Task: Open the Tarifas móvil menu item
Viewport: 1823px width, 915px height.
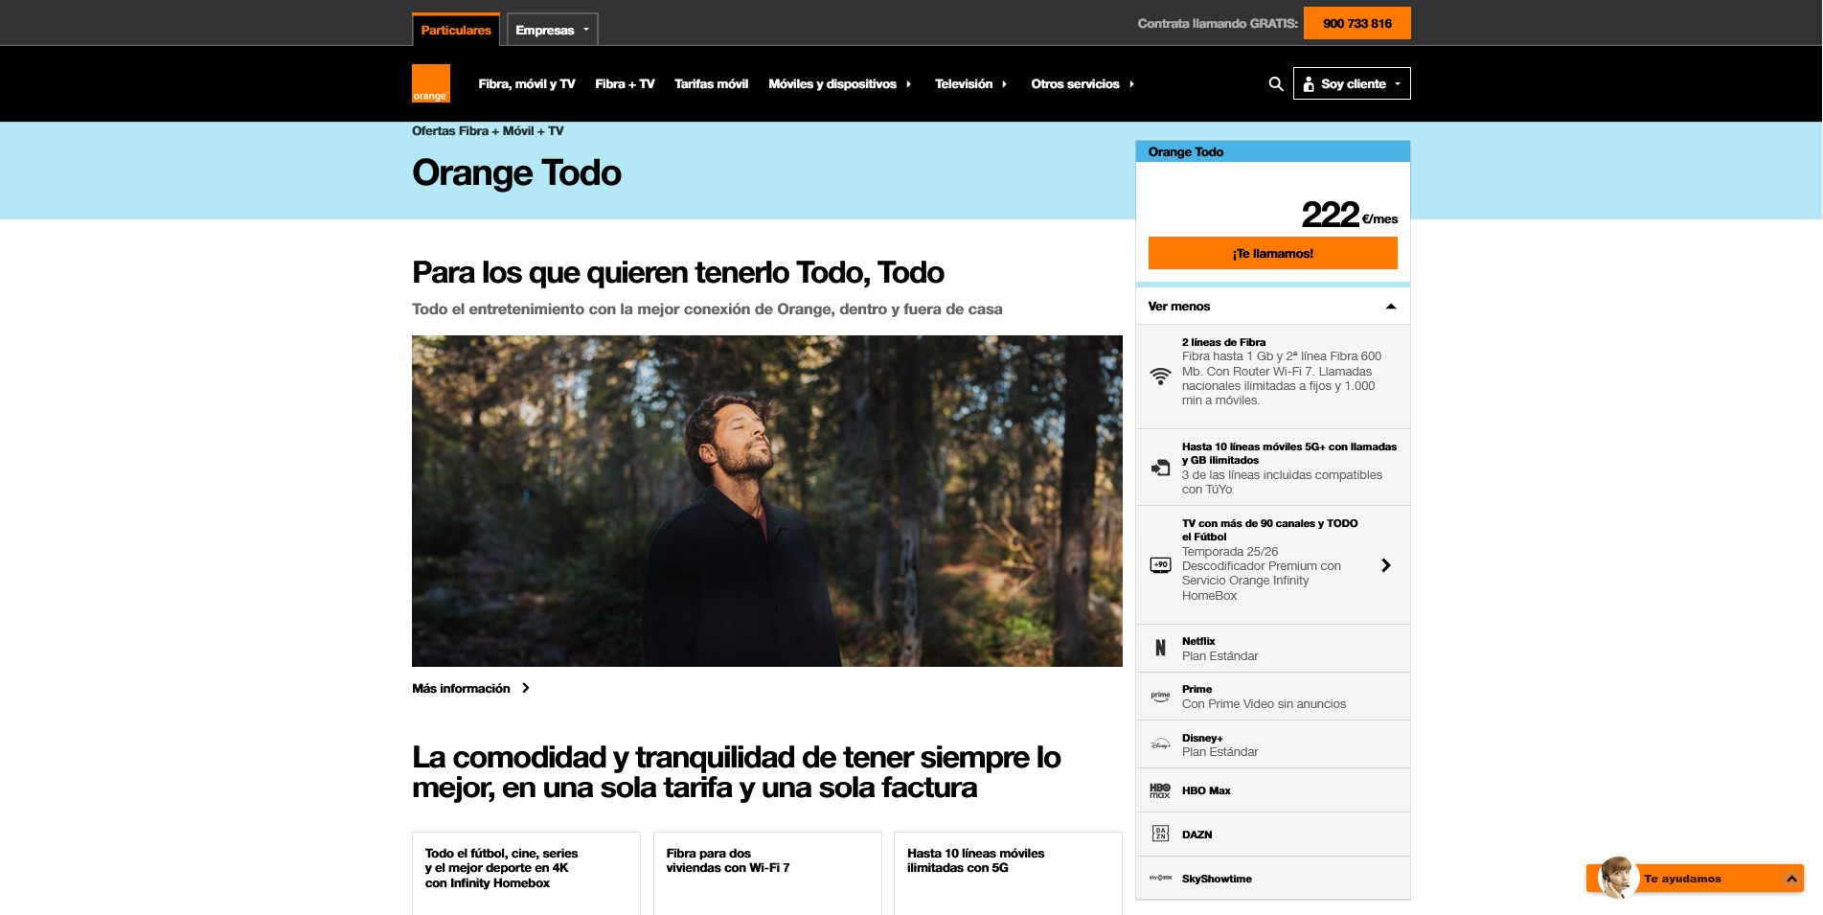Action: 711,84
